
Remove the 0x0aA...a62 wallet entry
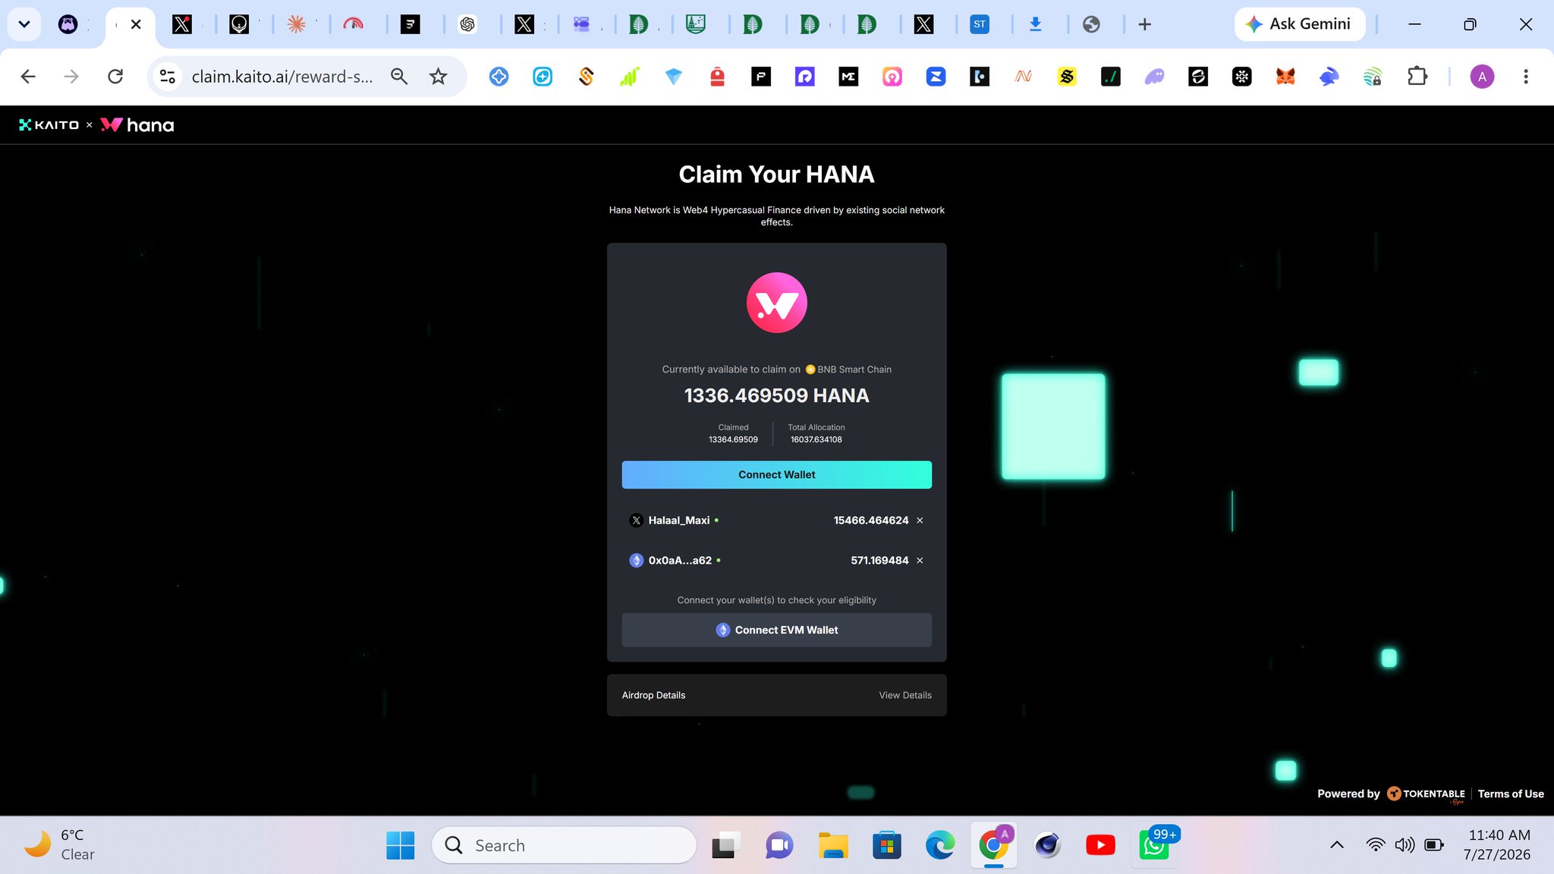pos(920,561)
